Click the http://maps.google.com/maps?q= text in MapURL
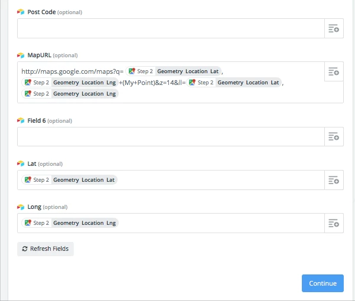Viewport: 355px width, 301px height. (x=73, y=71)
